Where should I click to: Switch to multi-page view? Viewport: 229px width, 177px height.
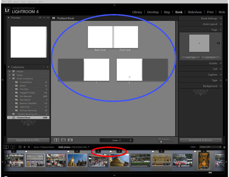57,140
